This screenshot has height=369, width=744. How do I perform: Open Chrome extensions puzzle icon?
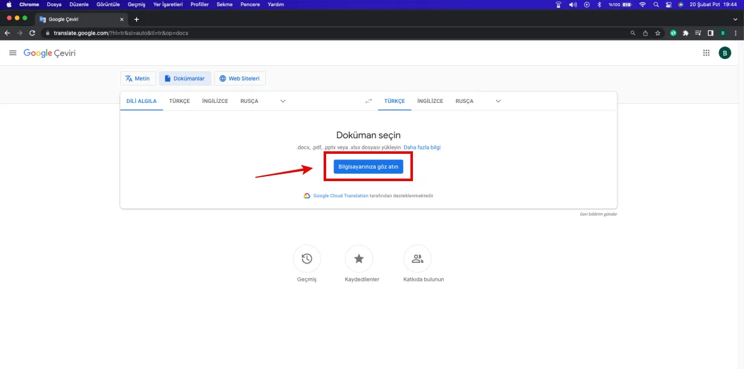(686, 33)
